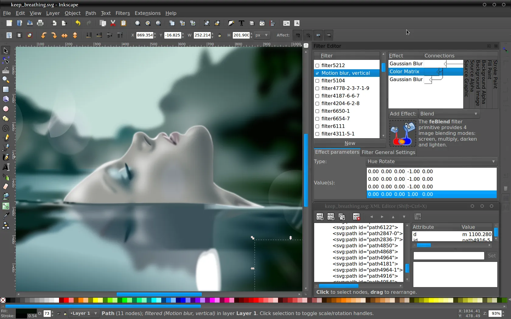Check the filter4204-6-2-8 entry
Viewport: 511px width, 319px height.
[x=317, y=104]
